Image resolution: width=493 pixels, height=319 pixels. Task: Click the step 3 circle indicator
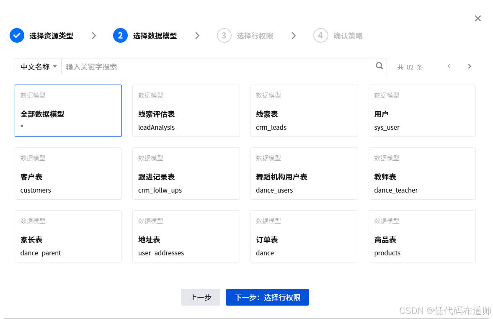[225, 35]
